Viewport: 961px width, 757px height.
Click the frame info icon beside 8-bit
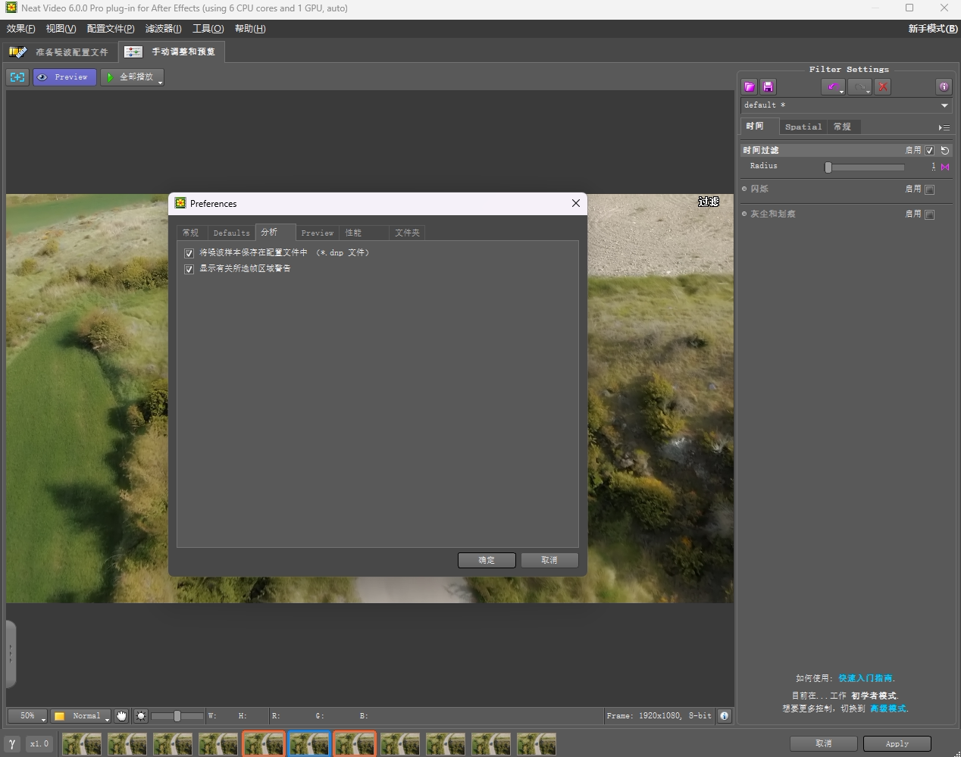725,715
